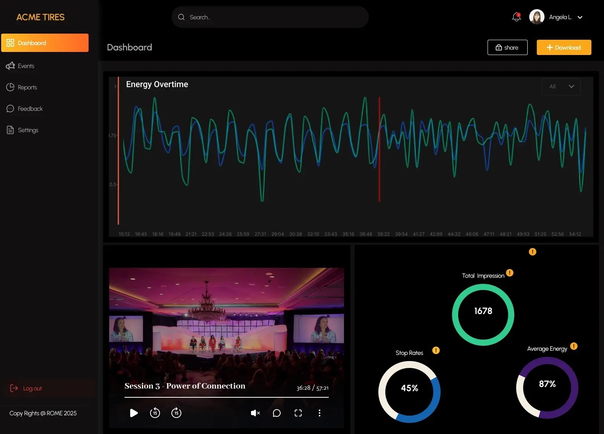Click the share button
Viewport: 604px width, 434px height.
click(x=507, y=47)
